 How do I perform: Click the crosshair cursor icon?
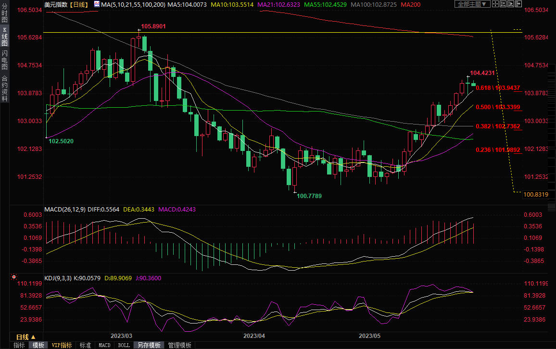tap(495, 4)
